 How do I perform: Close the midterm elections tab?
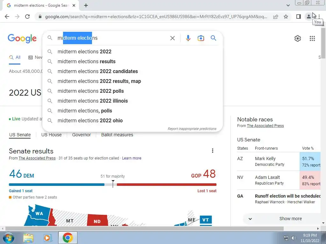click(74, 6)
